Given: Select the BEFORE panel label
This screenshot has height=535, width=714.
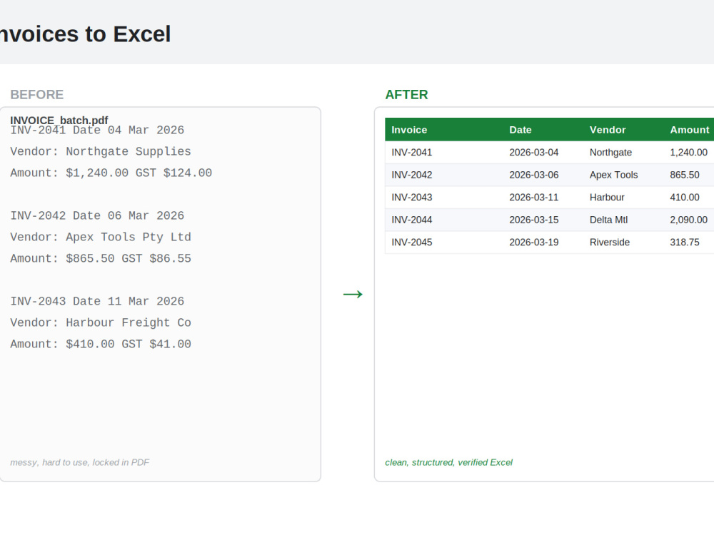Looking at the screenshot, I should click(37, 95).
